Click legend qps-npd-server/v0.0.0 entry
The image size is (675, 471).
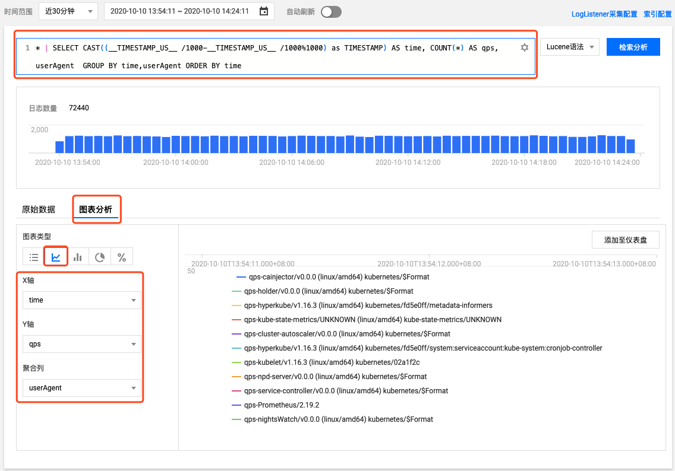tap(329, 376)
